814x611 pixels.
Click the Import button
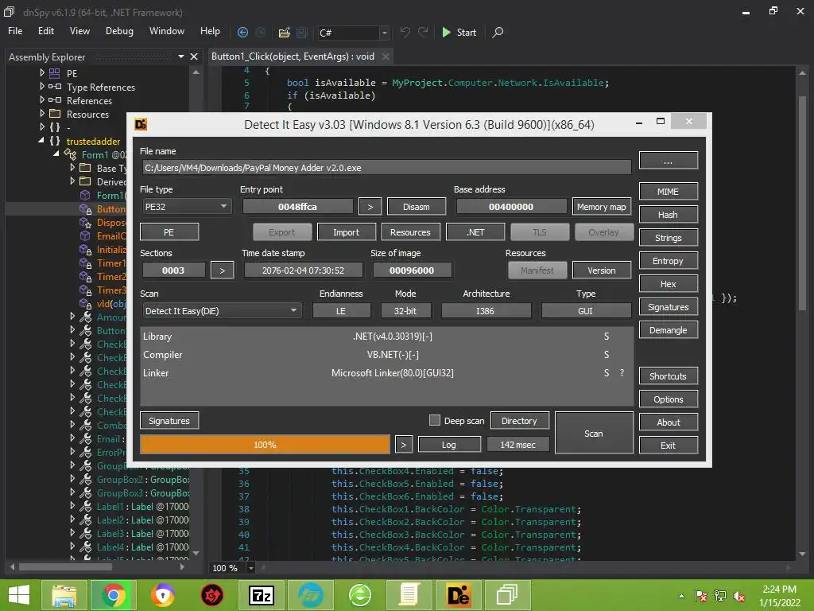coord(347,232)
